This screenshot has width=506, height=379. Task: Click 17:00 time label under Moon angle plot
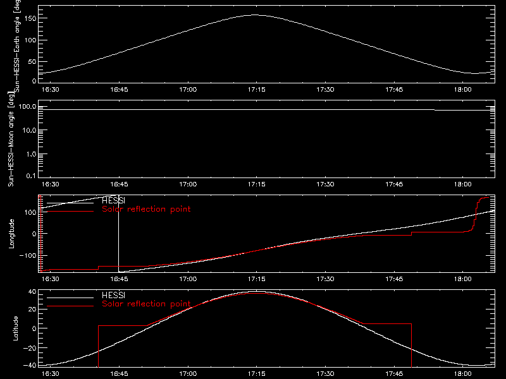(x=188, y=184)
